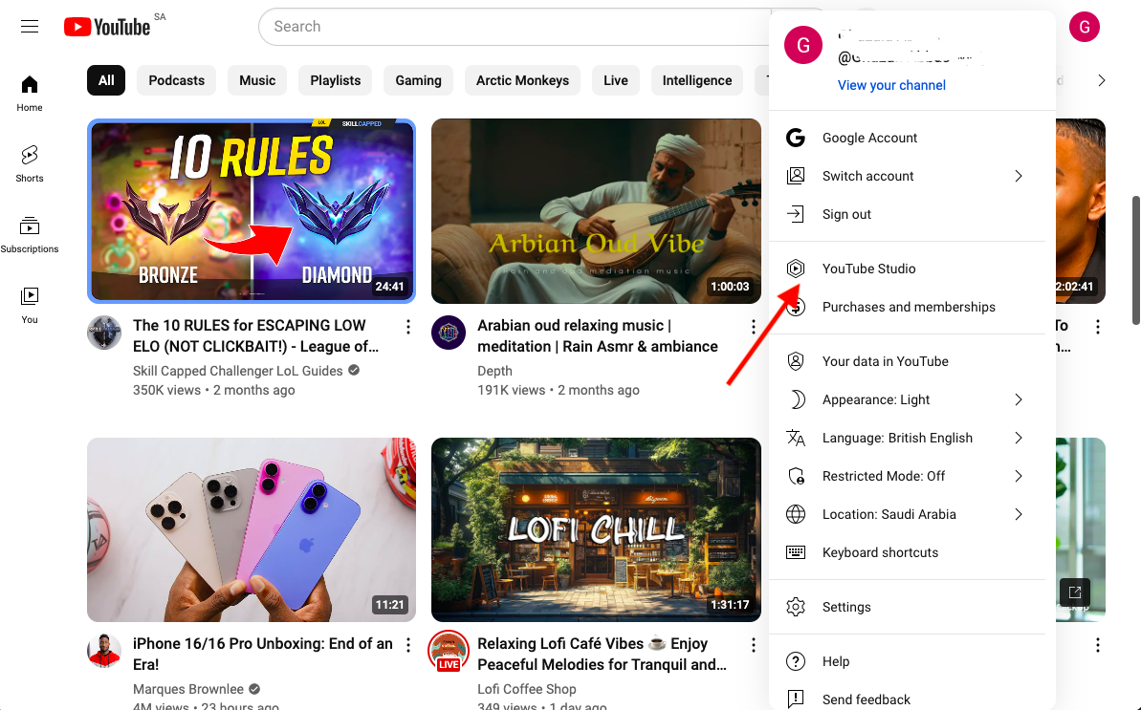Select the Arctic Monkeys filter chip

tap(522, 80)
